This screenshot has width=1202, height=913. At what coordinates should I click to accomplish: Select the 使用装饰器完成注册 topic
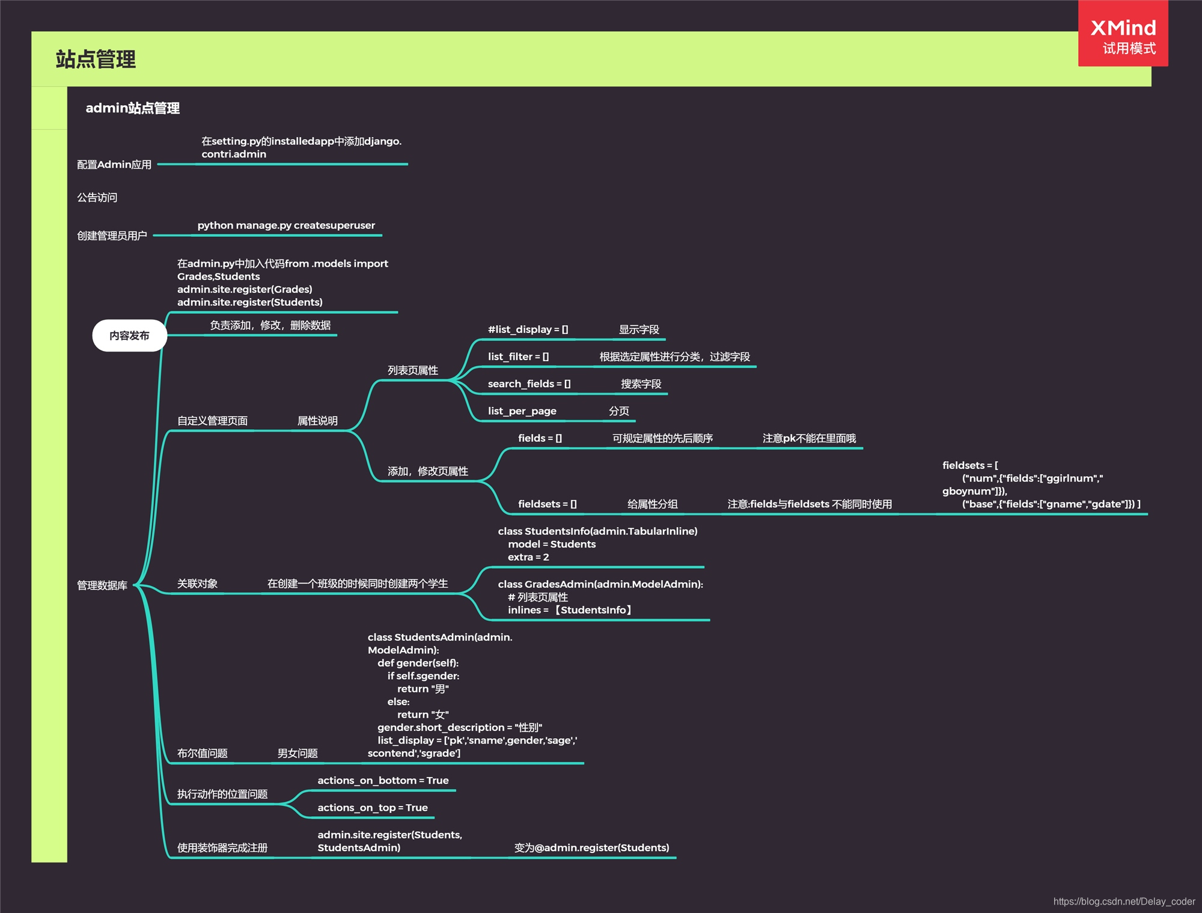click(222, 847)
